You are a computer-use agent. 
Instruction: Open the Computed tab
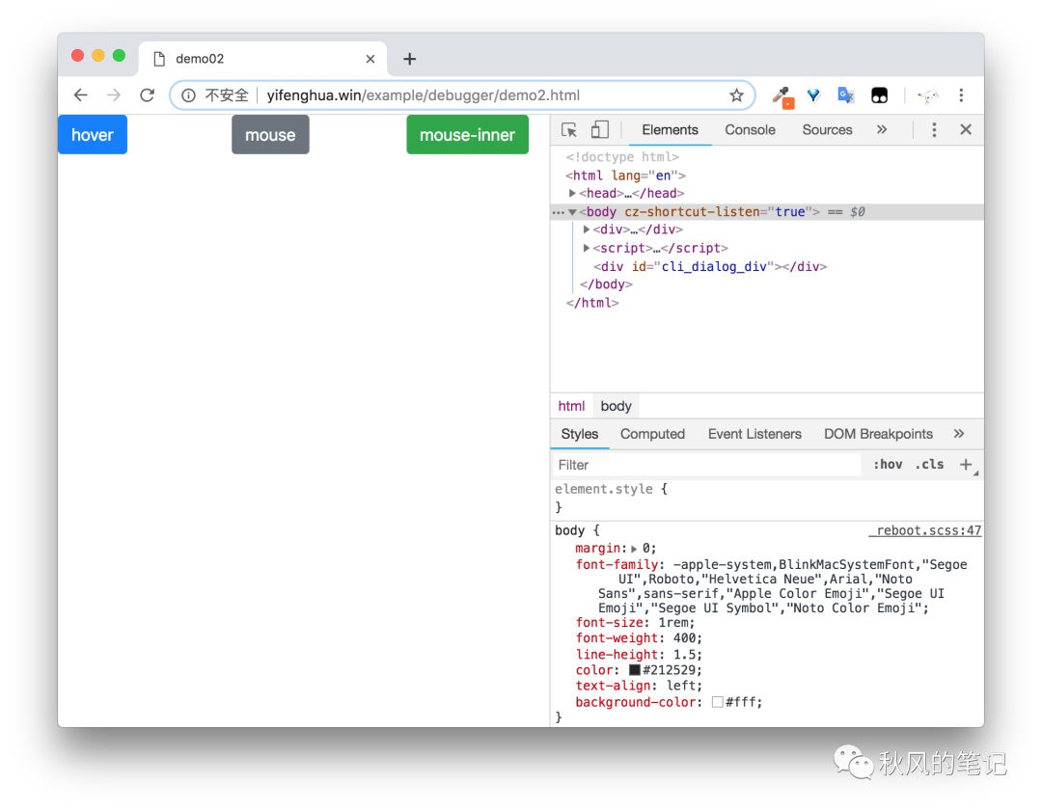tap(652, 434)
